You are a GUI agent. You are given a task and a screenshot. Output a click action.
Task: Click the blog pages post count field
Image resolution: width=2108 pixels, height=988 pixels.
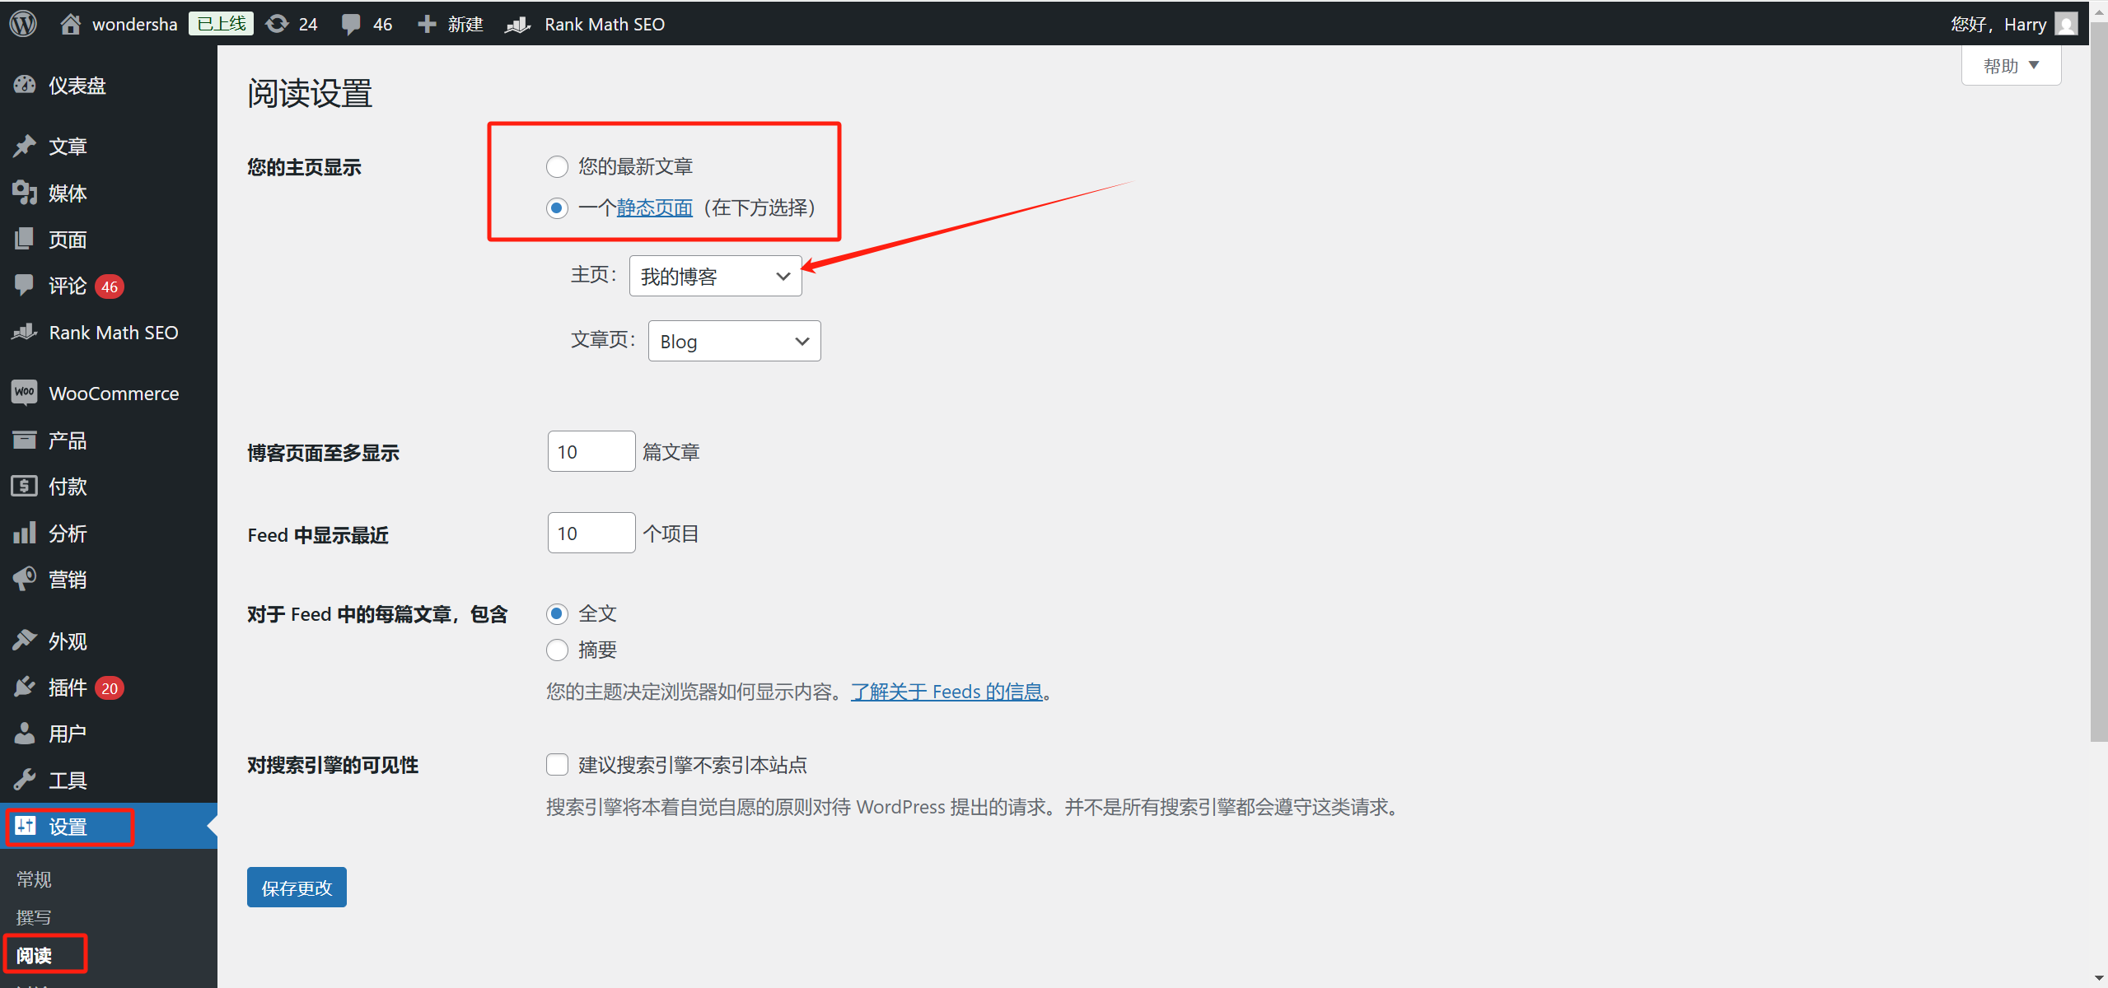pyautogui.click(x=591, y=451)
